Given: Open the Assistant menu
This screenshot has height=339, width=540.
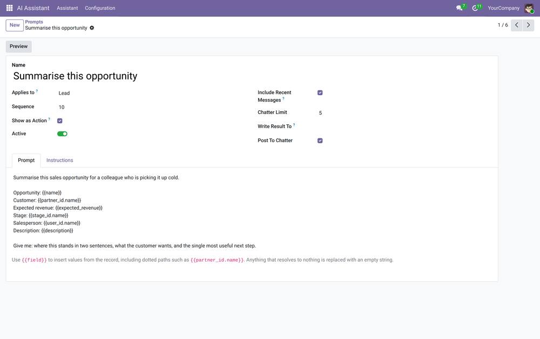Looking at the screenshot, I should 67,8.
